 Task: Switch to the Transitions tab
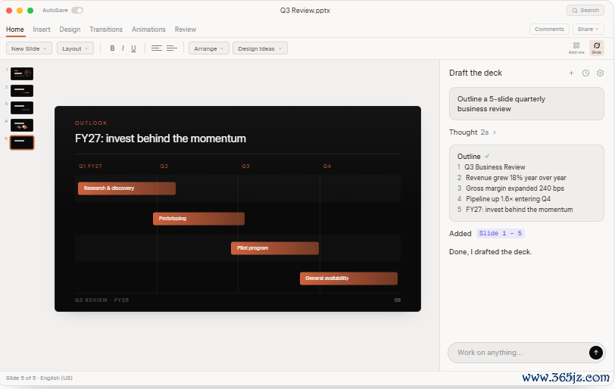click(106, 30)
